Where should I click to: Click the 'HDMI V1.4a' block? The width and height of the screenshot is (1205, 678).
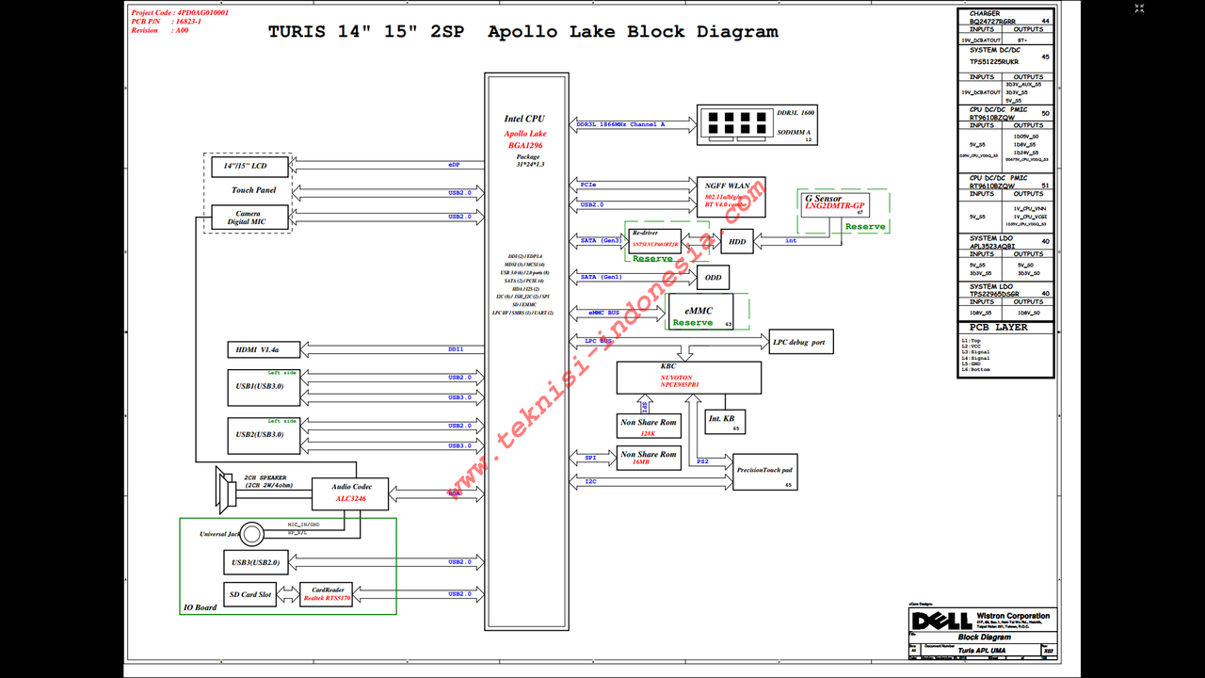(x=264, y=349)
